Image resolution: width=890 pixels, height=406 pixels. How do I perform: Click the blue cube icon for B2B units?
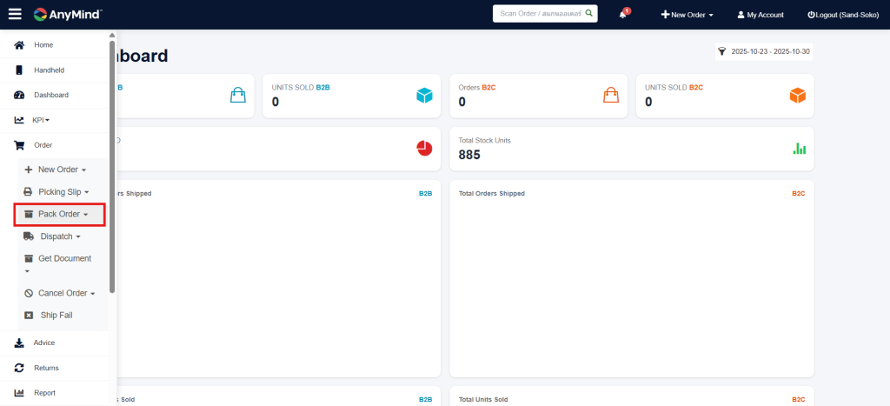424,96
